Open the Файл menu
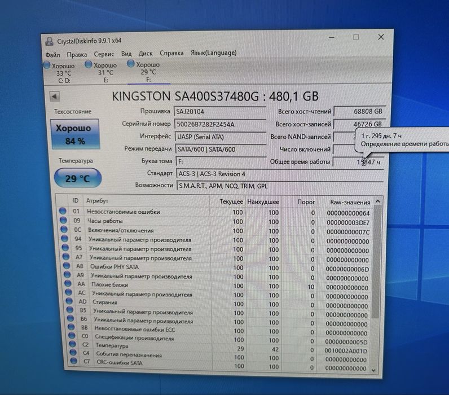The image size is (449, 395). tap(52, 54)
